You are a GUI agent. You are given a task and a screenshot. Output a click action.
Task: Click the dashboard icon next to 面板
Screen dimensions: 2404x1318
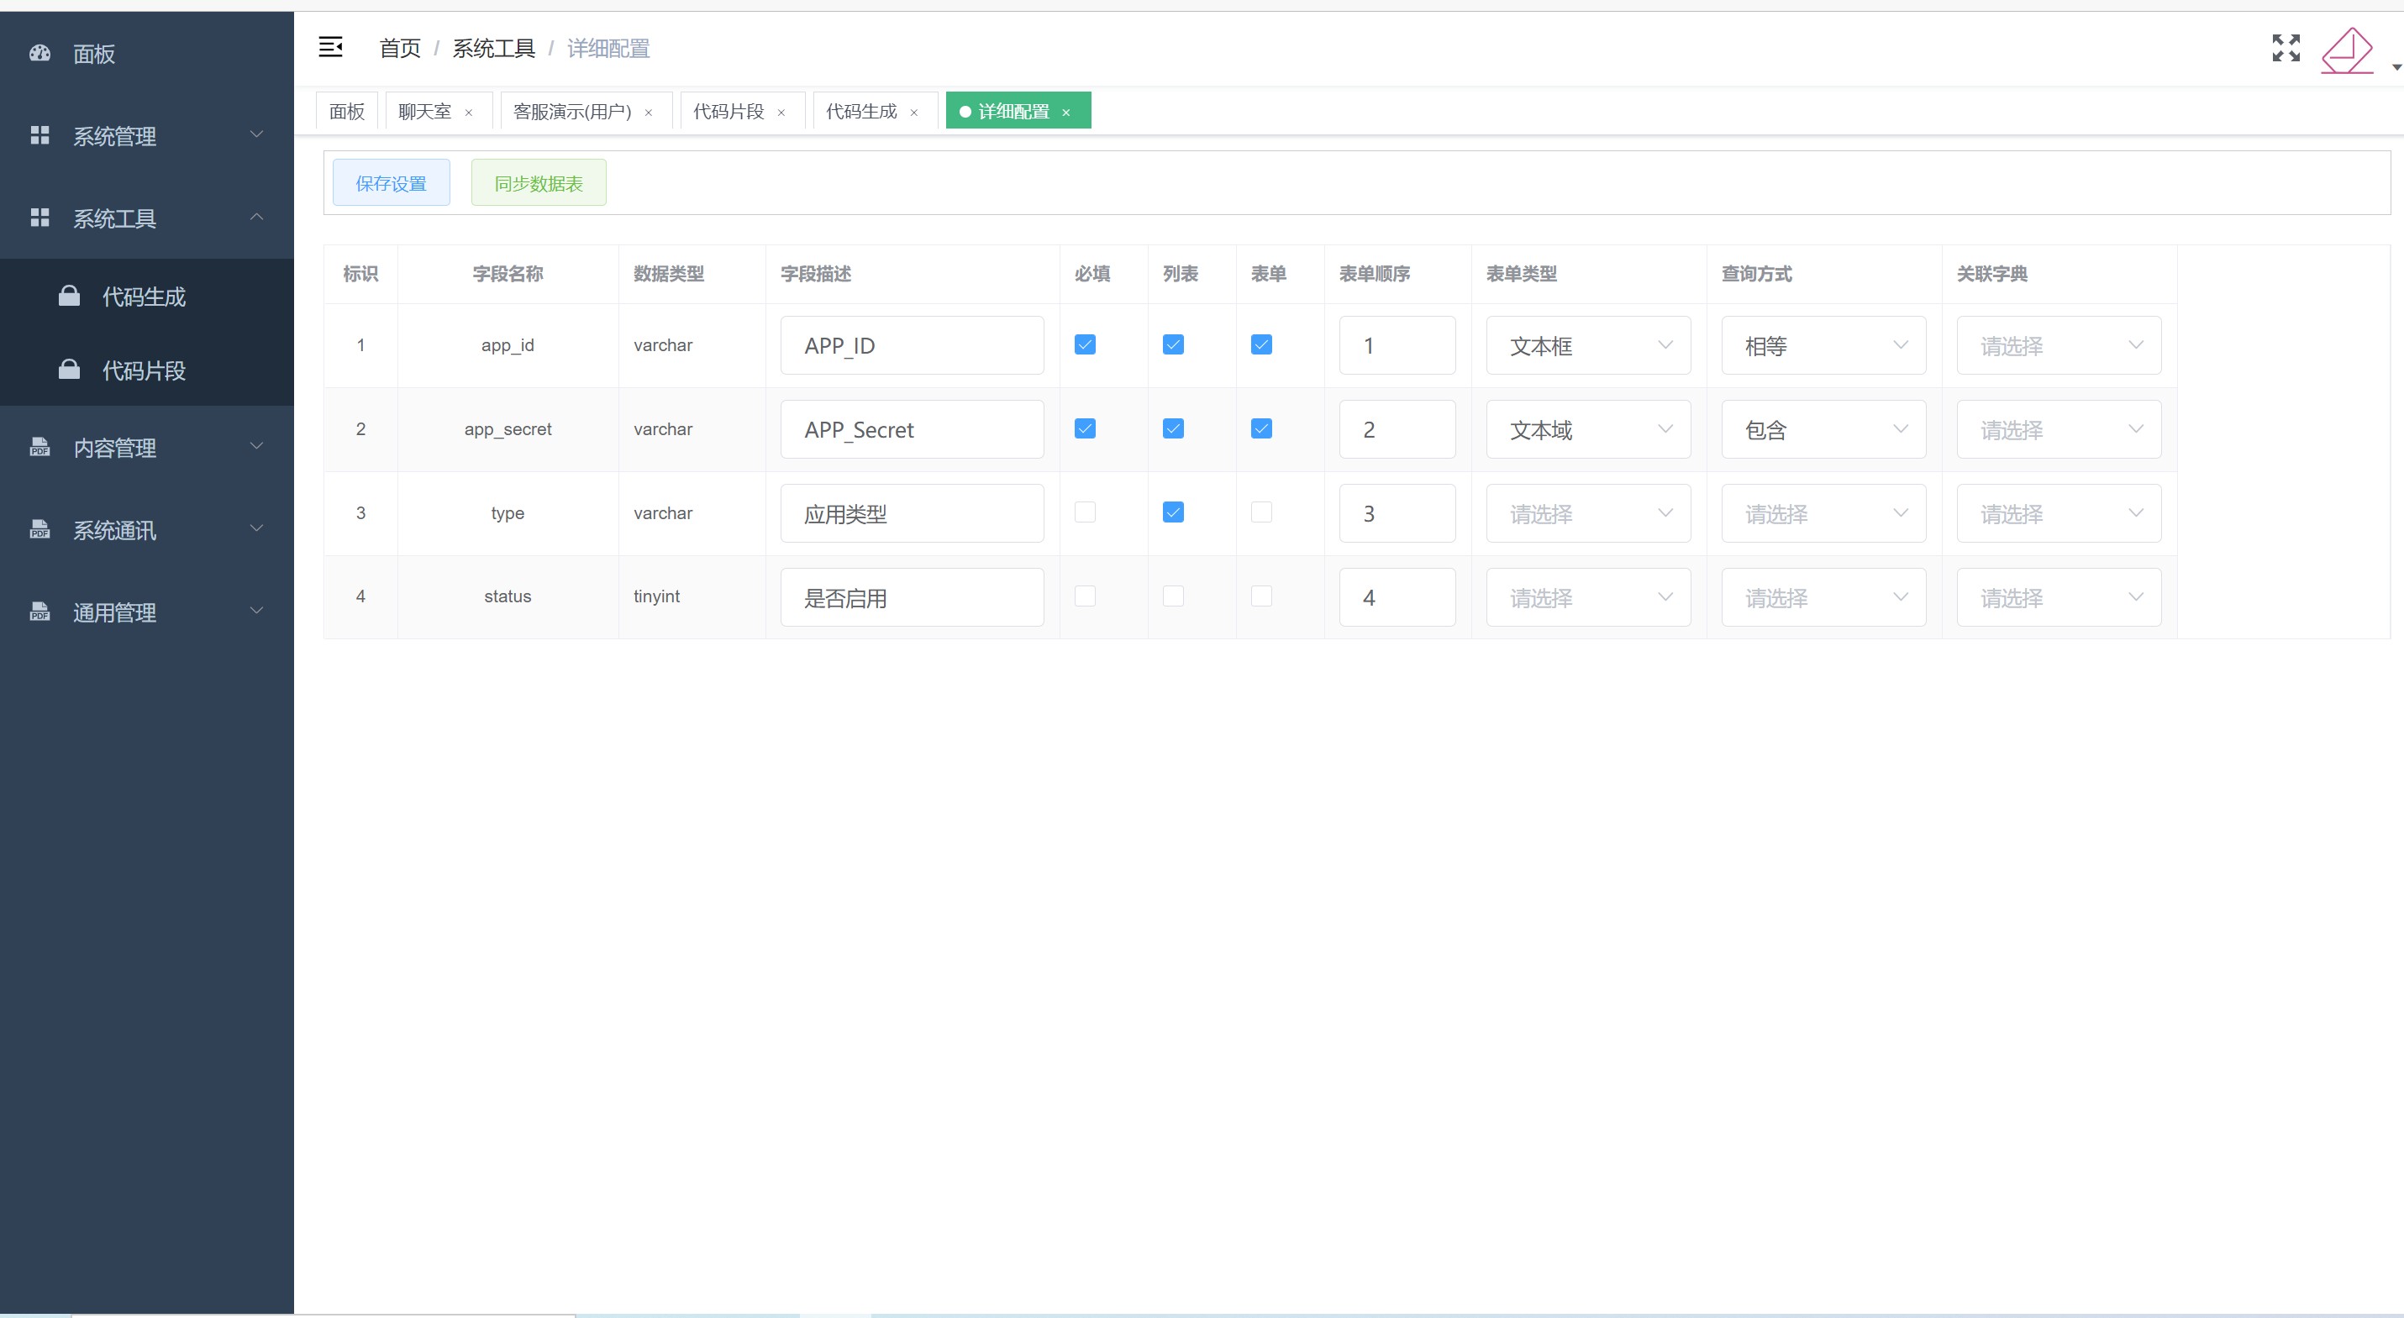pos(40,53)
